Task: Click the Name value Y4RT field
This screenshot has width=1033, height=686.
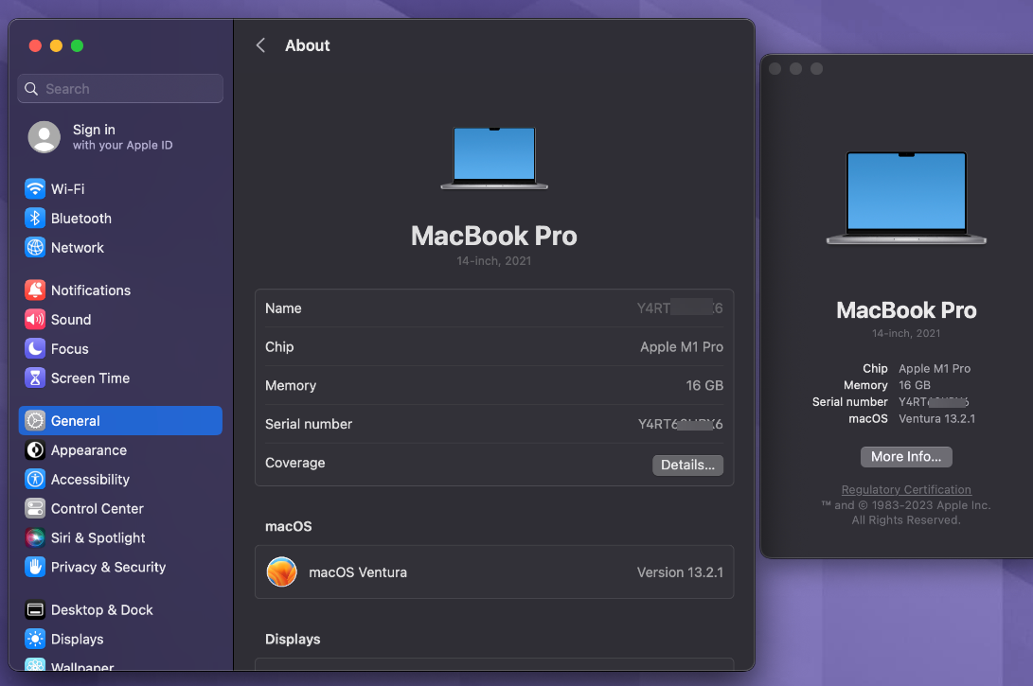Action: point(680,308)
